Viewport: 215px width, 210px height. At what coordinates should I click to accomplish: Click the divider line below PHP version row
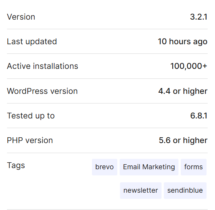click(x=107, y=153)
